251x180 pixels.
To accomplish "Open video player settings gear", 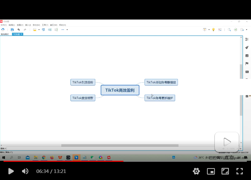I will [196, 171].
